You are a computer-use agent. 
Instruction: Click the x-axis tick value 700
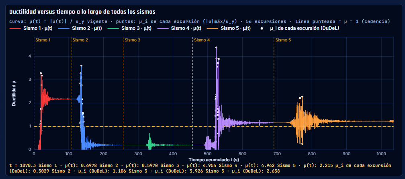click(x=277, y=154)
